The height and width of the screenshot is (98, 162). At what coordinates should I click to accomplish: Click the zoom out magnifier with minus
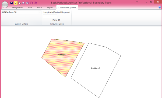pyautogui.click(x=27, y=3)
